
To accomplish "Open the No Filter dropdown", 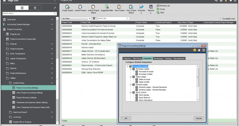I will (x=76, y=18).
